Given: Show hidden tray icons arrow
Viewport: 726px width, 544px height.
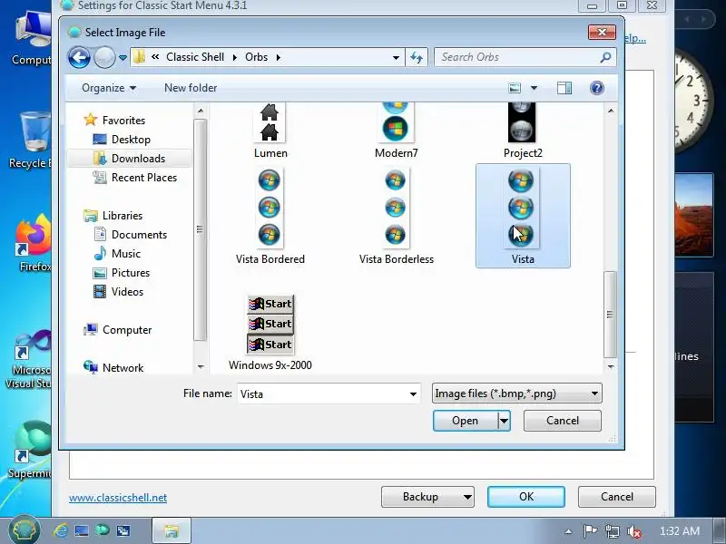Looking at the screenshot, I should (568, 532).
